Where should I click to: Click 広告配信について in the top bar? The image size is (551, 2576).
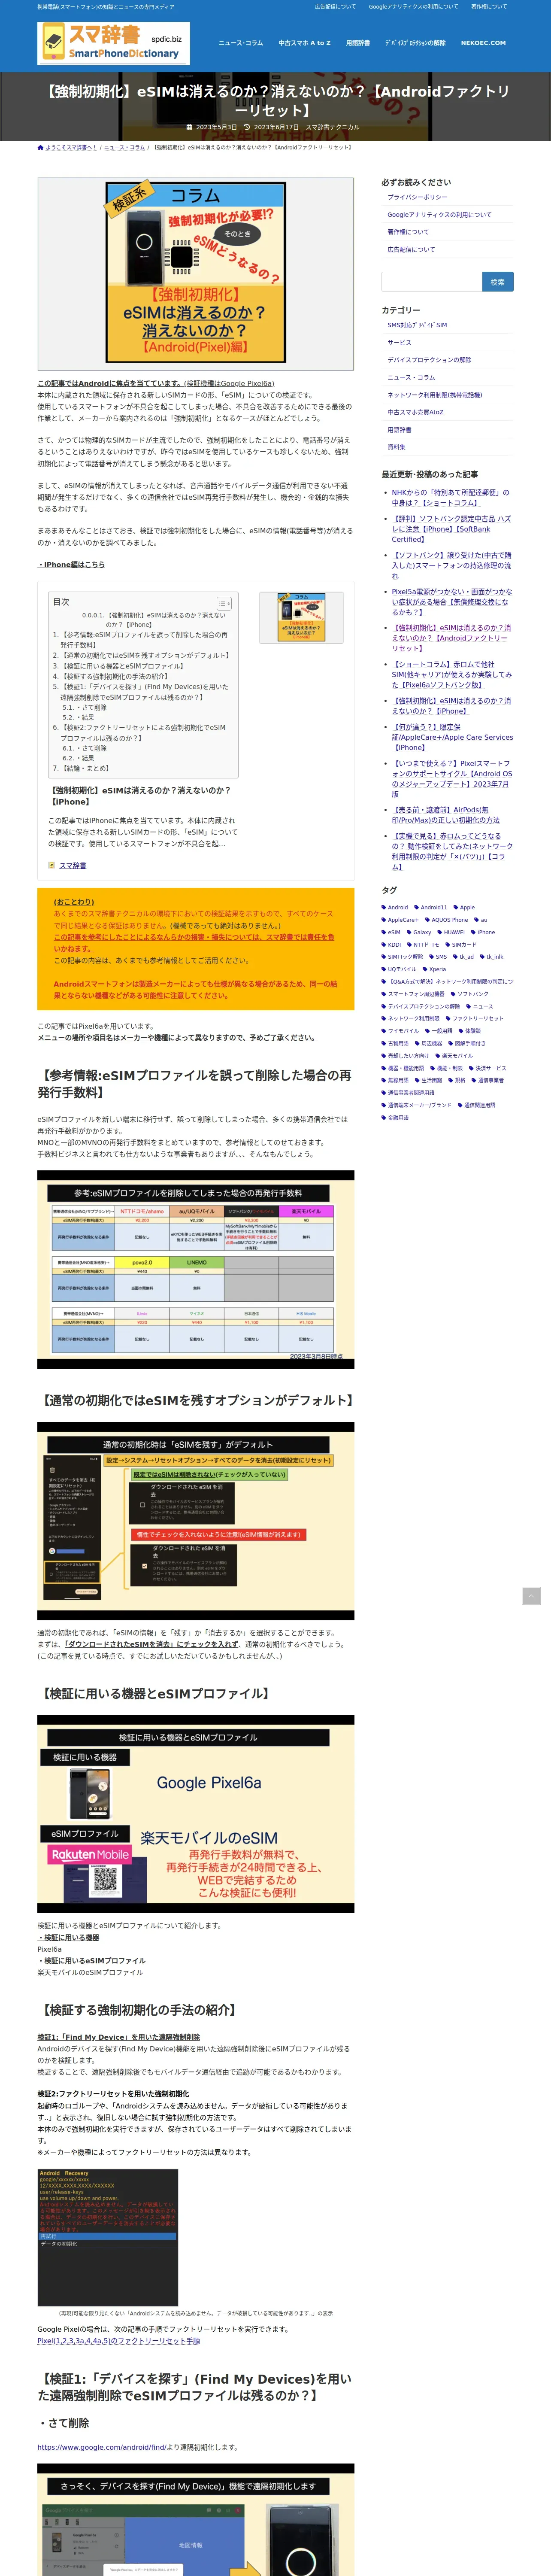coord(335,6)
